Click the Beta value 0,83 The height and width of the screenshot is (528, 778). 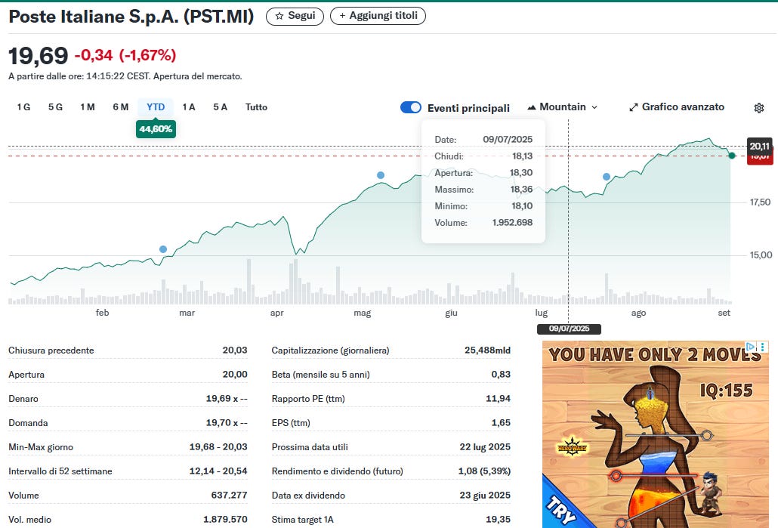[x=501, y=375]
